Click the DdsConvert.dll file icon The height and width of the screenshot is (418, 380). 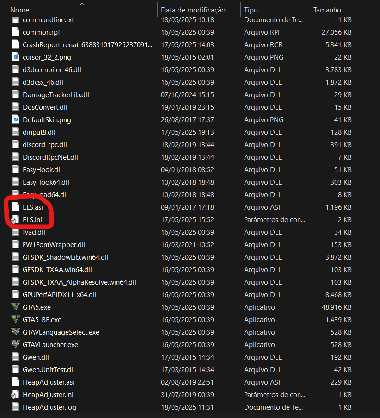pyautogui.click(x=16, y=107)
